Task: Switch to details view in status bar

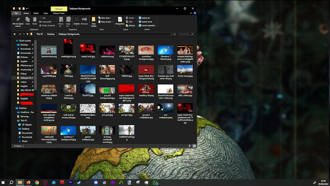Action: pyautogui.click(x=190, y=146)
